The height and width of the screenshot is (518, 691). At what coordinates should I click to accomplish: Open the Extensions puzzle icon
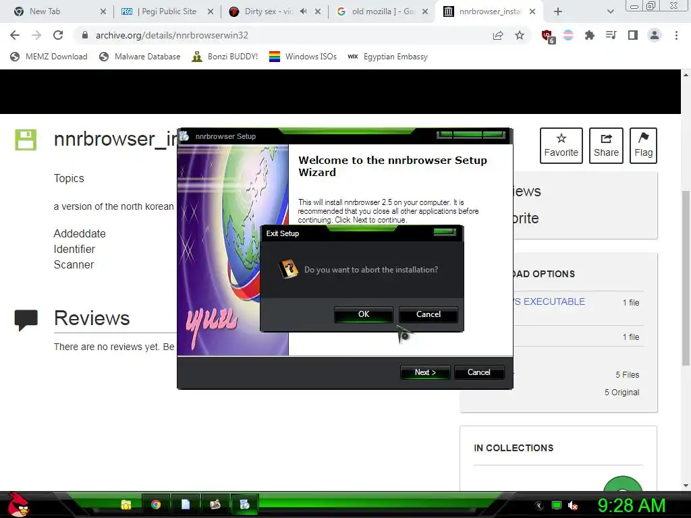[x=589, y=35]
